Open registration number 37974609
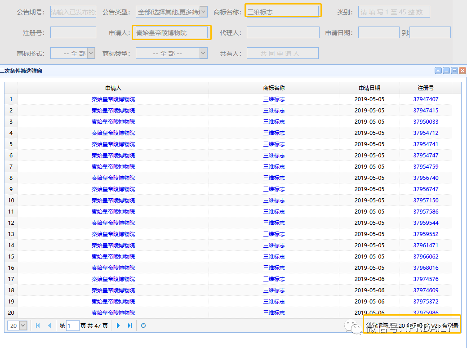This screenshot has height=348, width=467. [426, 290]
